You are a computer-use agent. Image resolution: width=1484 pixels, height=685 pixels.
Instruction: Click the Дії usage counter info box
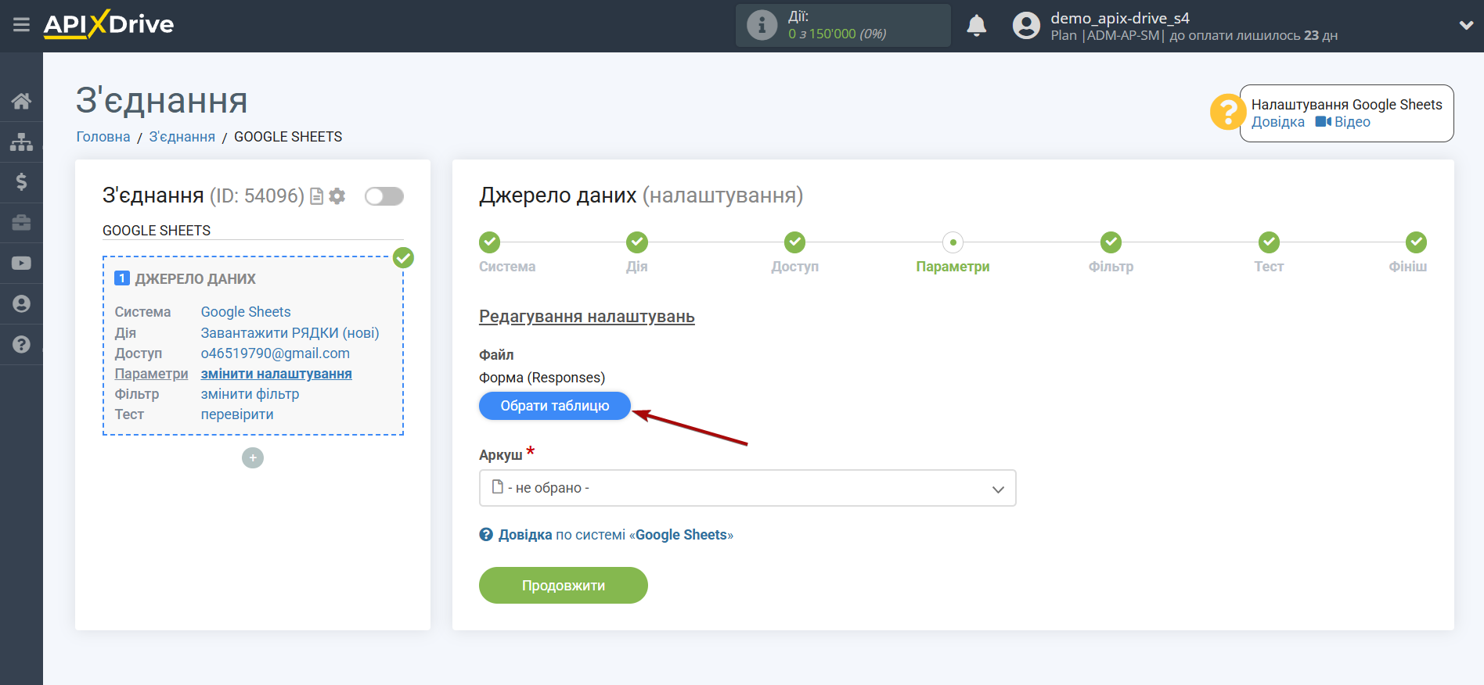842,26
